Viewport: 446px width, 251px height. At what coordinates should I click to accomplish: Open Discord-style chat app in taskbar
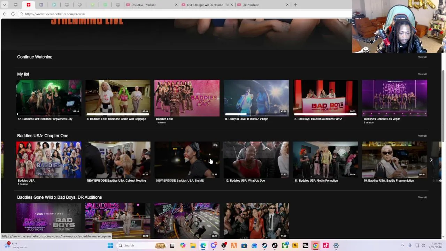point(214,245)
